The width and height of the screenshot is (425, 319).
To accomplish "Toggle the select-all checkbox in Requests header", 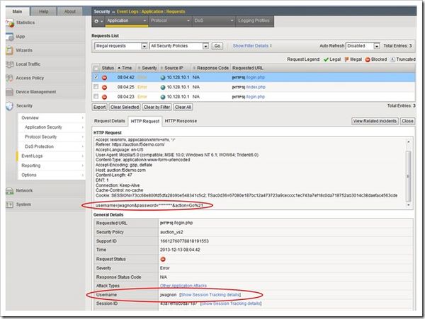I will 97,66.
